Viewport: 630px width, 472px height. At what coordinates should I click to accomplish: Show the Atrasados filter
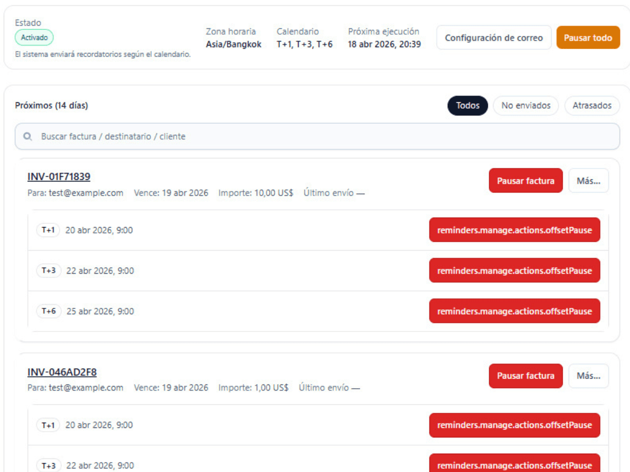(x=592, y=105)
